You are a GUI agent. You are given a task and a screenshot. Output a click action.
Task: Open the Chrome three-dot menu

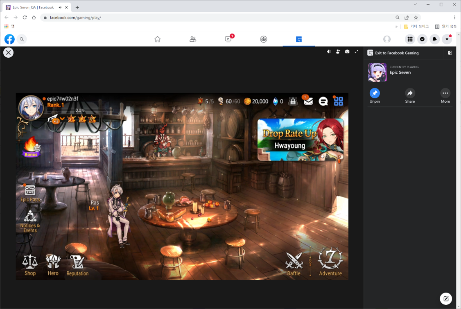454,18
